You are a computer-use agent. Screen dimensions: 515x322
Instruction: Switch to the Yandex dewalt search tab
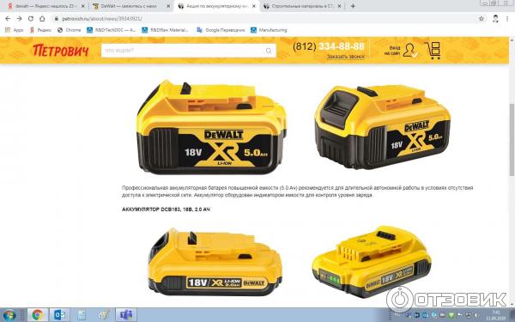pyautogui.click(x=46, y=6)
